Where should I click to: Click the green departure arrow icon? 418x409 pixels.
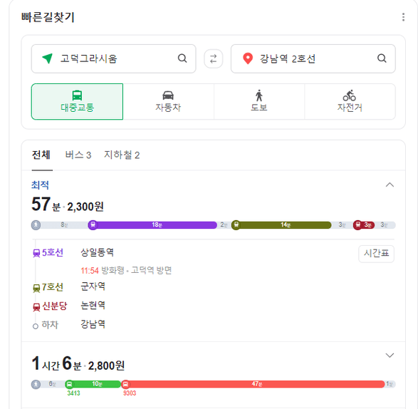point(48,58)
